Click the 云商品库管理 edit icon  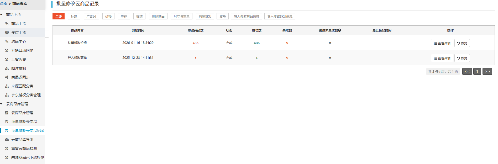pyautogui.click(x=7, y=113)
